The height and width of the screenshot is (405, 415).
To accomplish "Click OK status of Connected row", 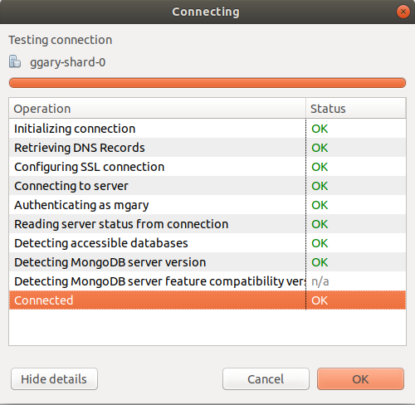I will click(x=320, y=300).
